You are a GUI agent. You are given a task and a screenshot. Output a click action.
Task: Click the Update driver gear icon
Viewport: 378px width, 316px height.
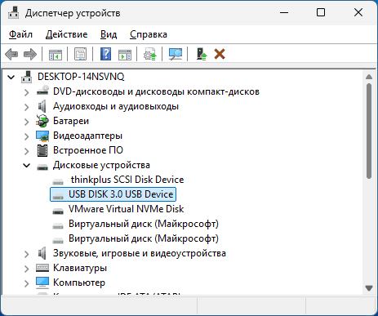click(x=150, y=54)
